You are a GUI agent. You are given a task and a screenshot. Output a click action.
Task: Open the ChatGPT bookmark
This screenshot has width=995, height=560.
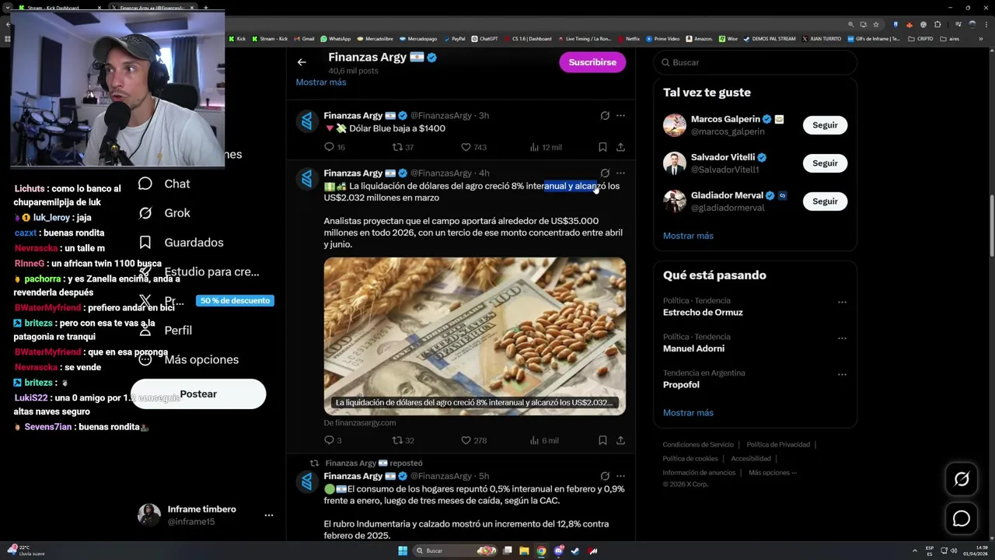484,39
